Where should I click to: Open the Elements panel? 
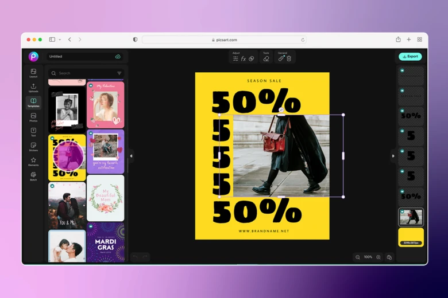pos(33,162)
